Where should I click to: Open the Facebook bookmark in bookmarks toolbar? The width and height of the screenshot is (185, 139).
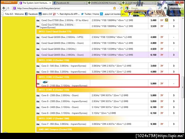pyautogui.click(x=31, y=14)
